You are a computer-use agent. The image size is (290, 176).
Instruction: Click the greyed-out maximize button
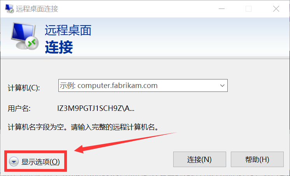248,9
